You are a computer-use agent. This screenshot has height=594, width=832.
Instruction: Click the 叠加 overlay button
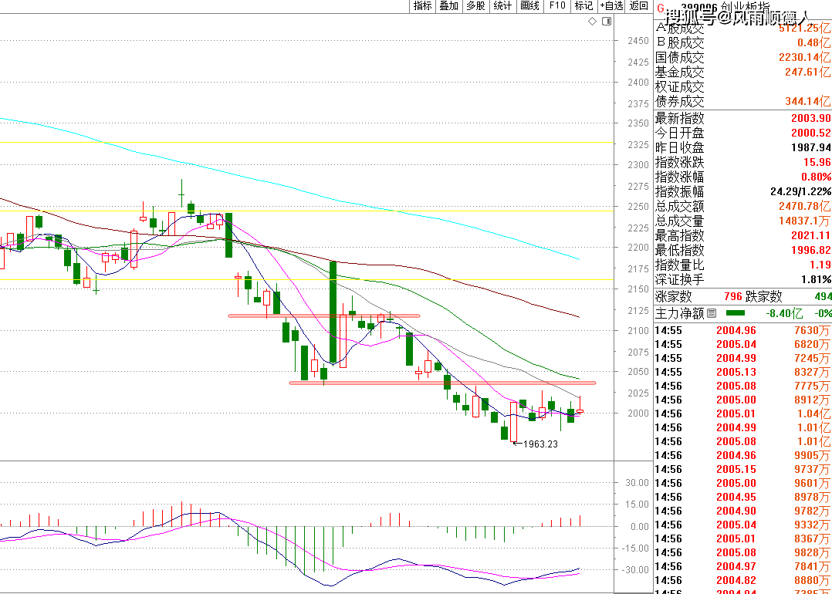[448, 6]
